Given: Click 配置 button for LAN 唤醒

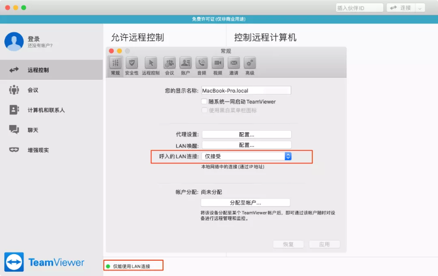Looking at the screenshot, I should pyautogui.click(x=246, y=145).
